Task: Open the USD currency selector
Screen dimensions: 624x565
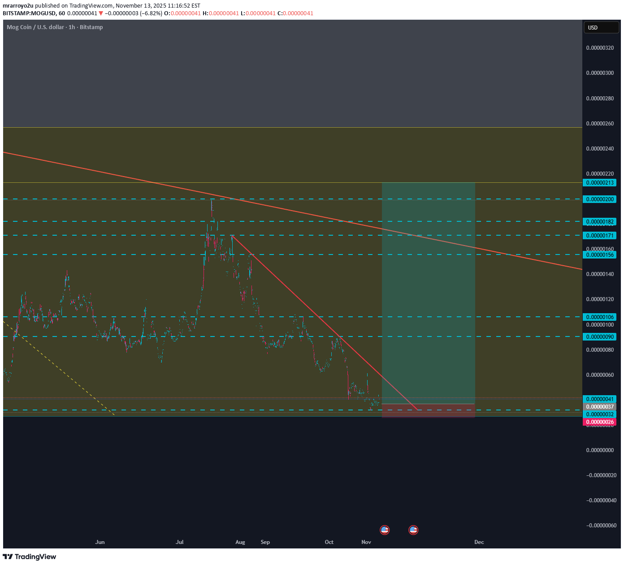Action: tap(601, 28)
